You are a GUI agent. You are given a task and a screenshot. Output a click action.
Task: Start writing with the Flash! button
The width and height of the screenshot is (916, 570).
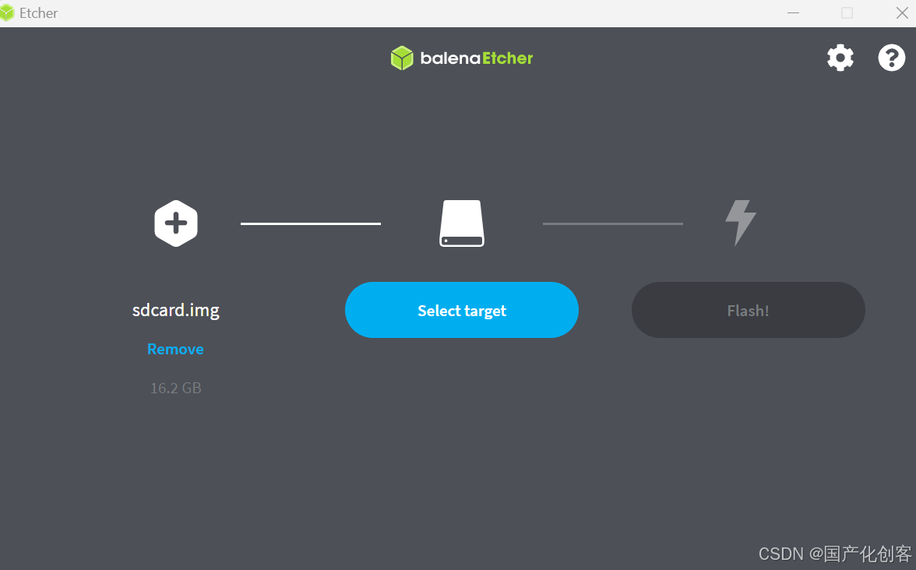(748, 310)
